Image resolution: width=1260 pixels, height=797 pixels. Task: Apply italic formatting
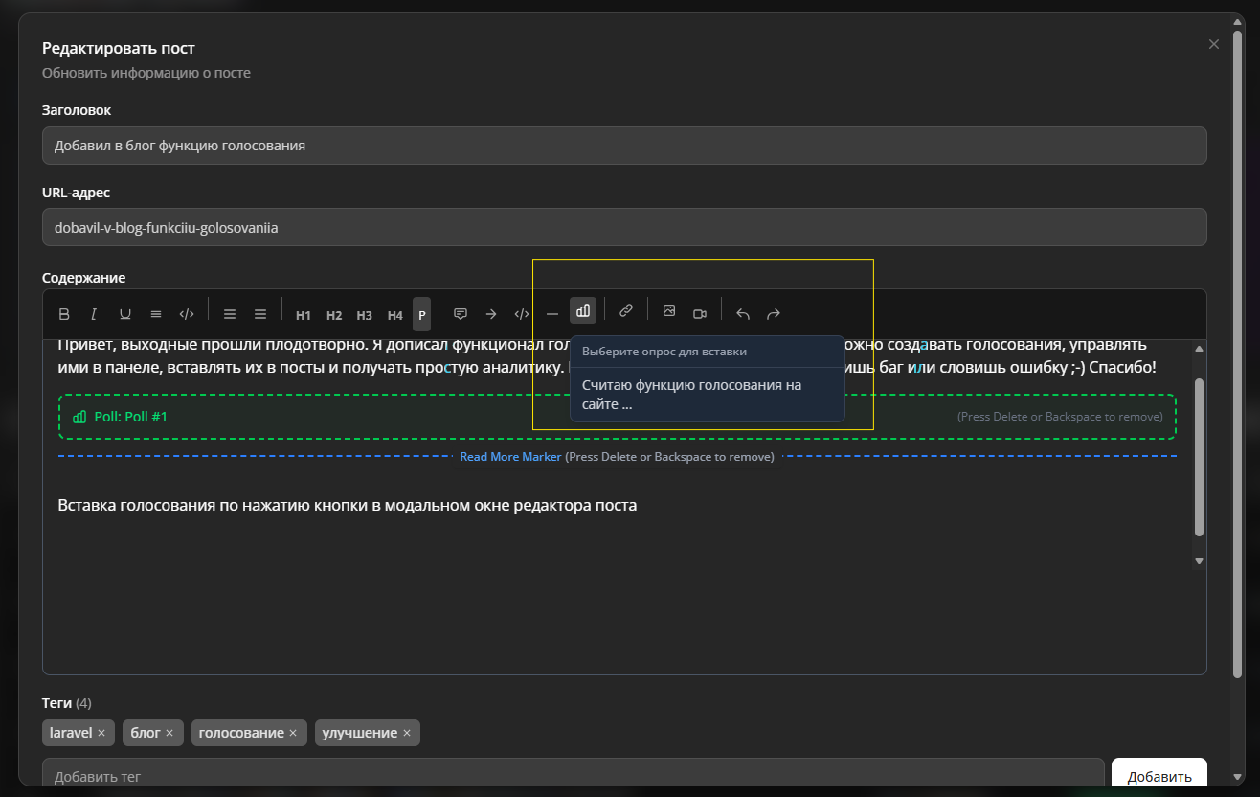pyautogui.click(x=94, y=314)
